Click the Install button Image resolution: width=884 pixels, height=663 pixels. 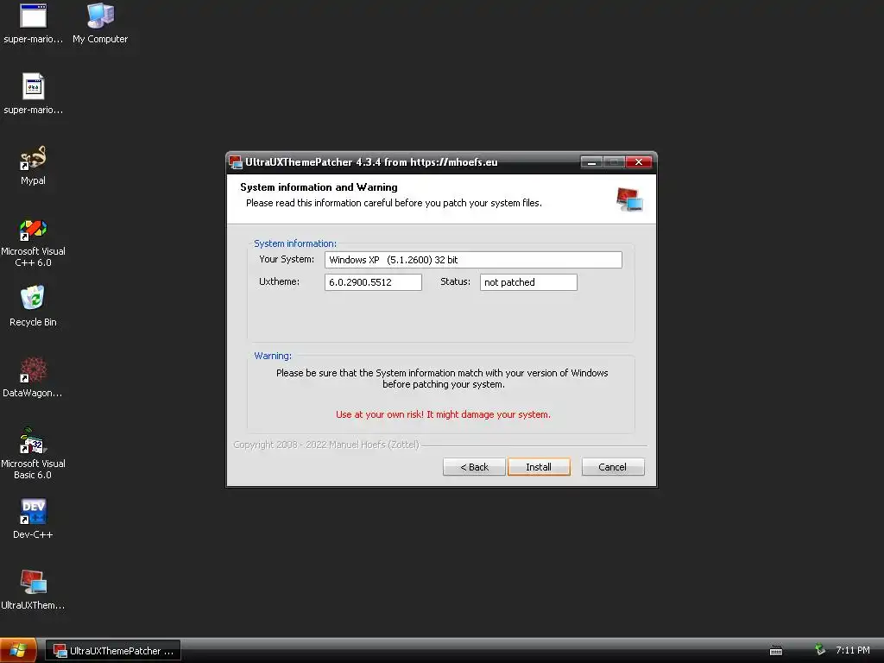(x=539, y=467)
